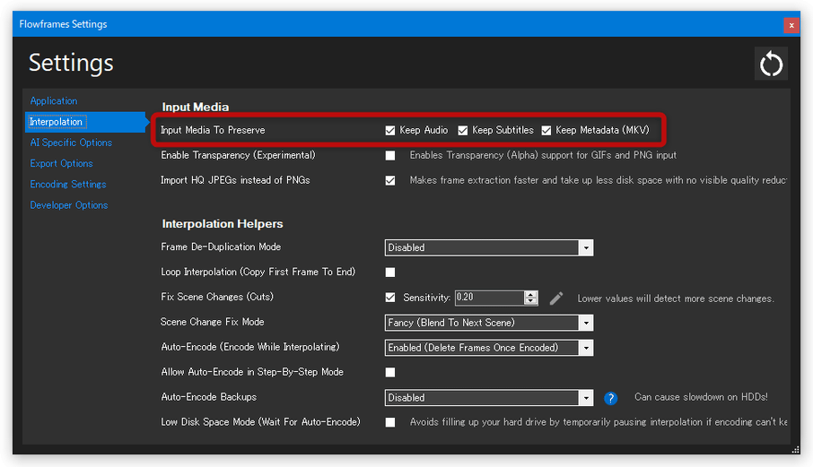The image size is (813, 467).
Task: Toggle Import HQ JPEGs instead of PNGs
Action: pyautogui.click(x=390, y=180)
